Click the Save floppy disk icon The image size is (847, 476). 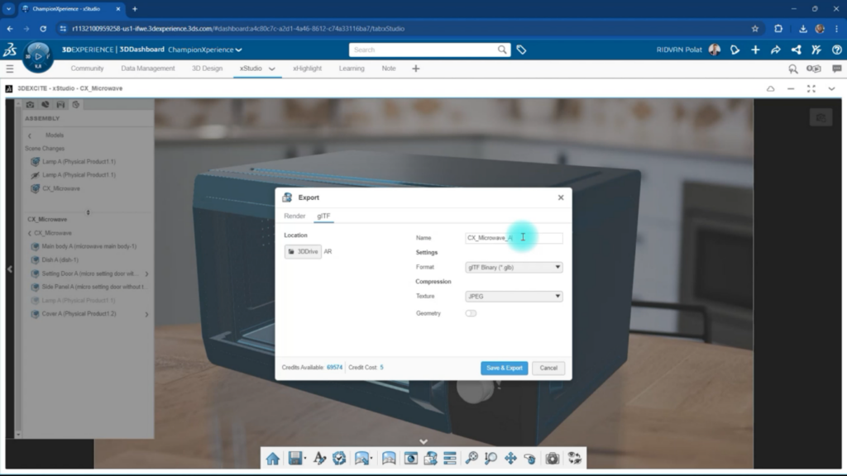(295, 459)
